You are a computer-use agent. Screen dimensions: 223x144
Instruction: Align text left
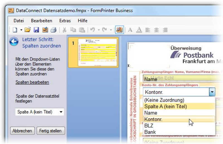pyautogui.click(x=148, y=30)
